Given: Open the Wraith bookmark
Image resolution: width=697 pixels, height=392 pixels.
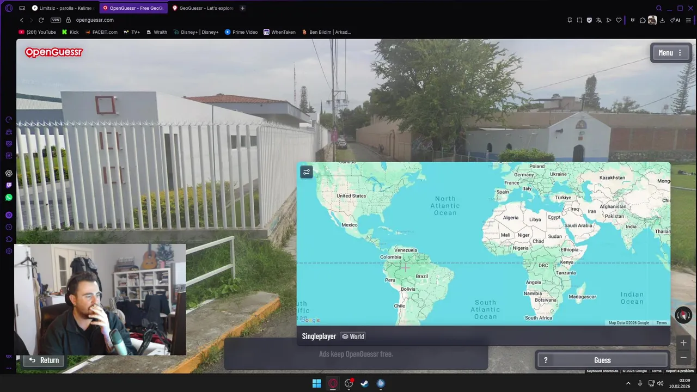Looking at the screenshot, I should 156,32.
